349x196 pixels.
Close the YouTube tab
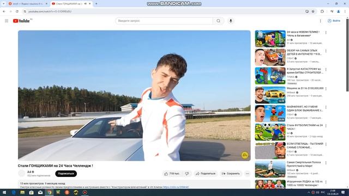click(89, 4)
